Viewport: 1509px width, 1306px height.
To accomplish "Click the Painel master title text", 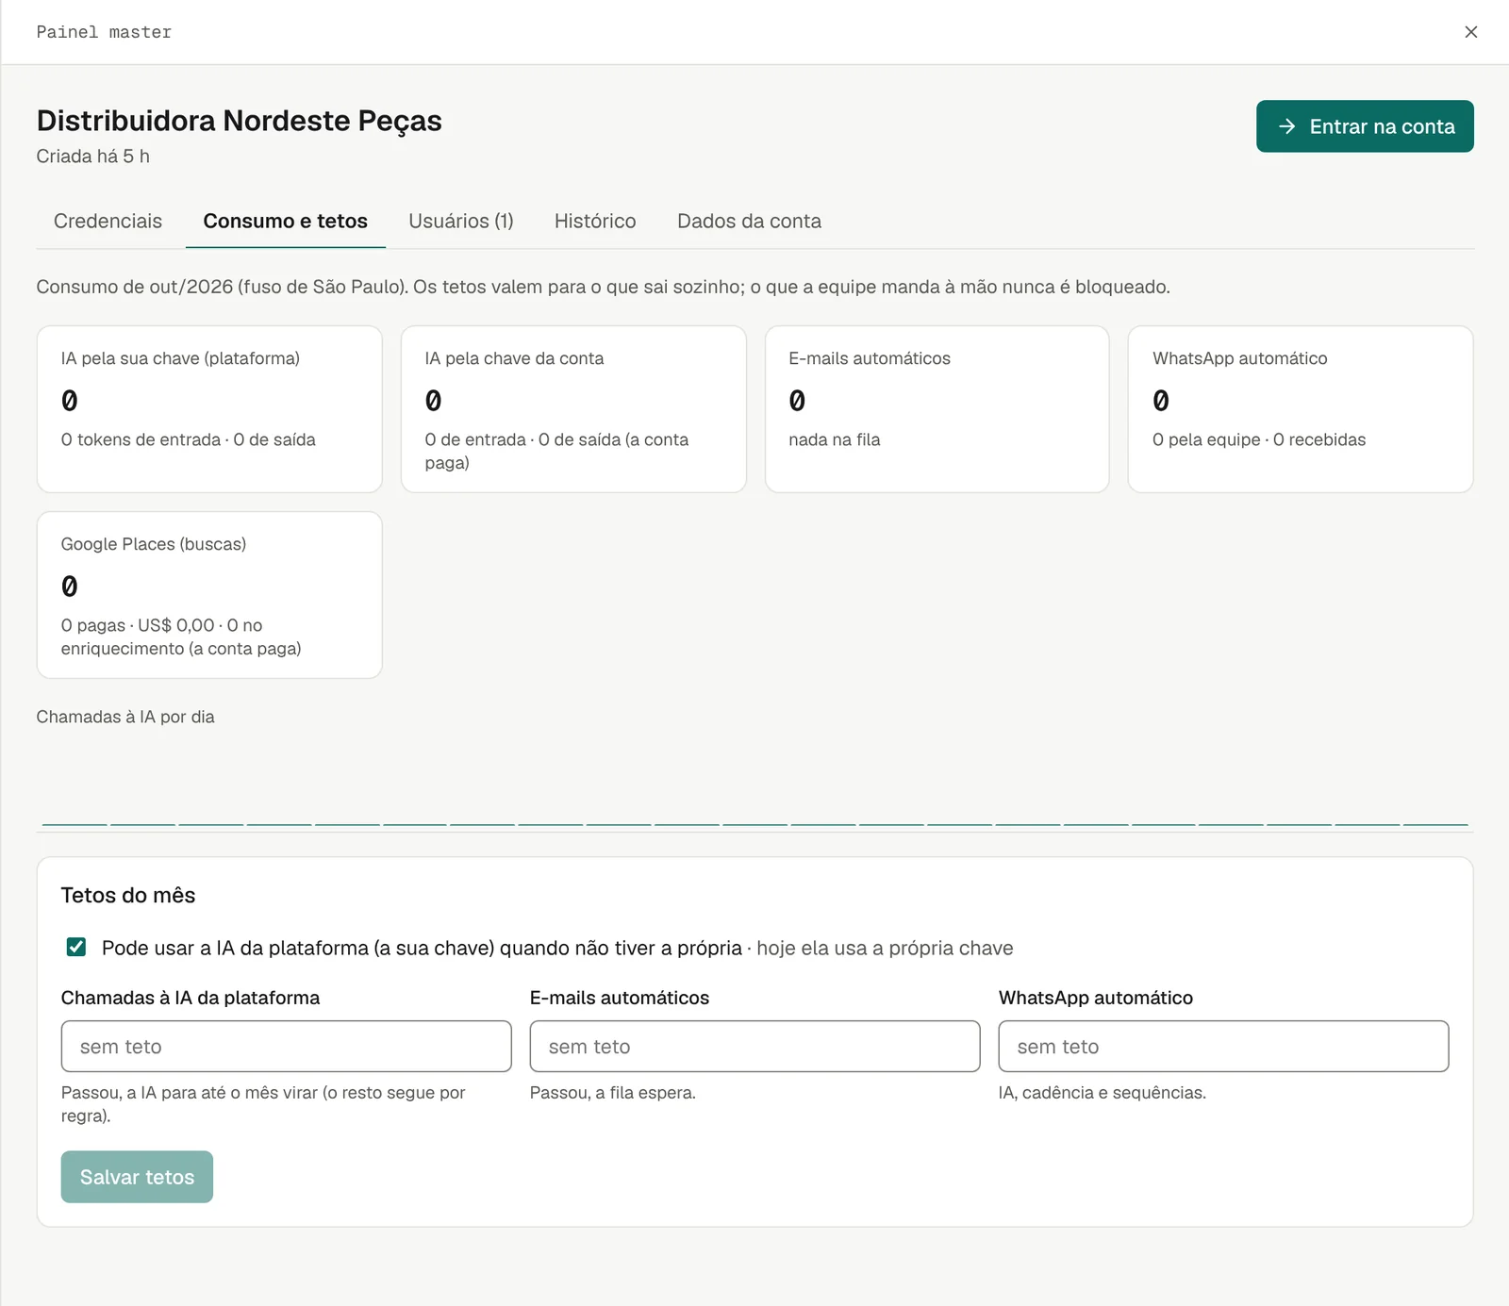I will point(104,32).
